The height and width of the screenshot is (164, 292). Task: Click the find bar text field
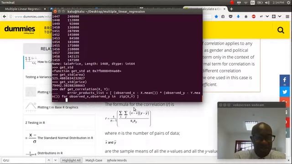pos(23,160)
